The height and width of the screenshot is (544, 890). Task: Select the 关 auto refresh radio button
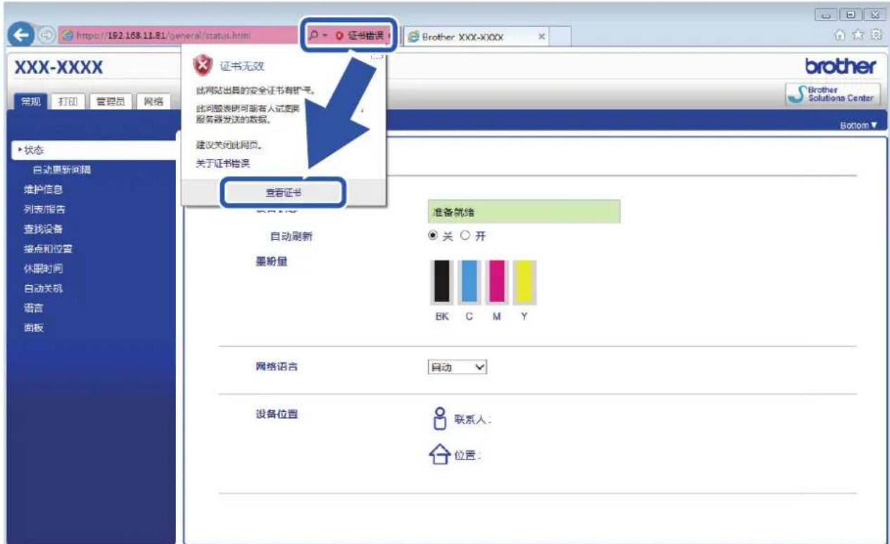pyautogui.click(x=433, y=236)
